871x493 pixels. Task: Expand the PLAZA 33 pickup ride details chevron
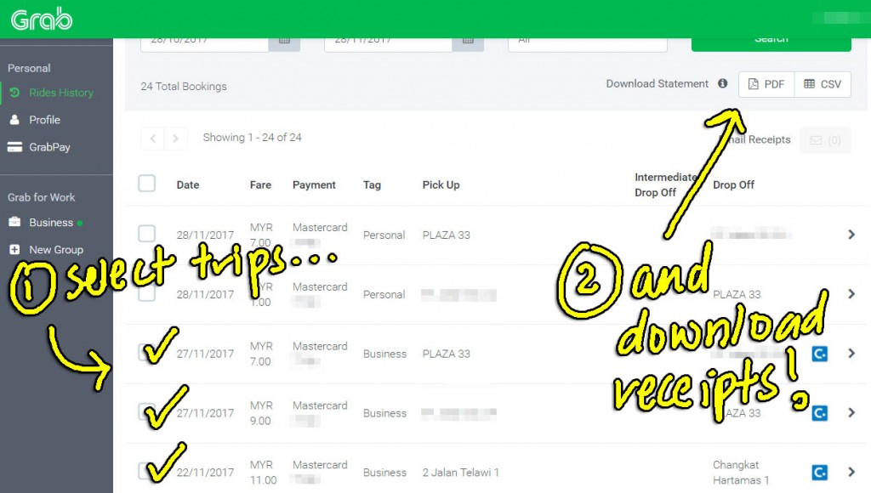tap(850, 235)
